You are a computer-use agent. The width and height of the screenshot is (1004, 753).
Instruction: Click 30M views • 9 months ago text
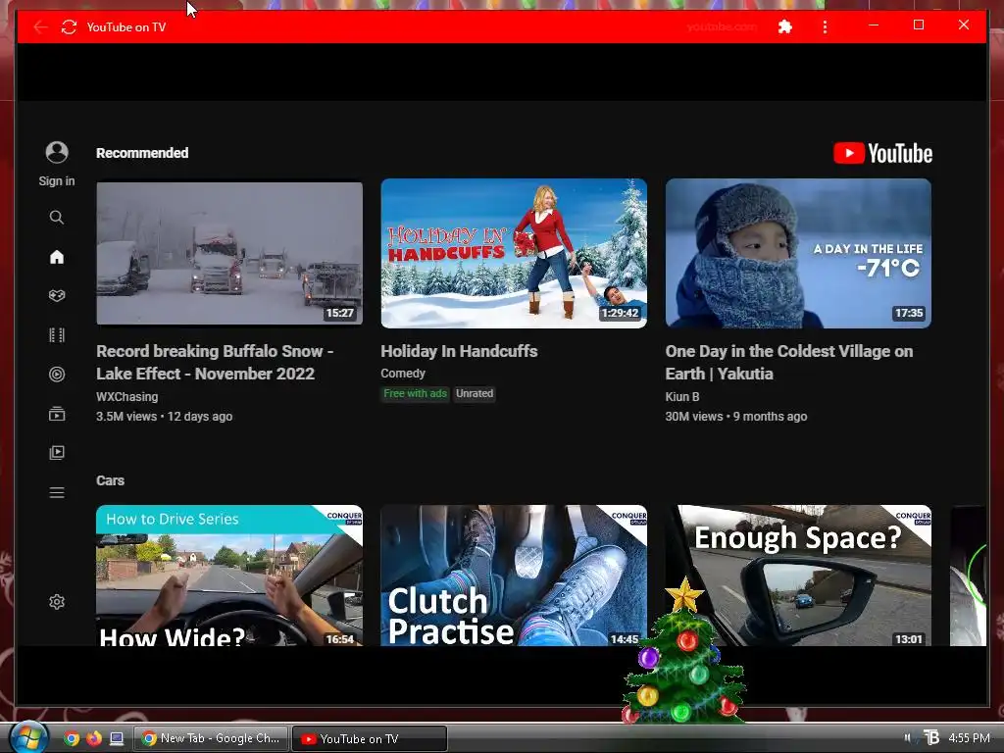[735, 416]
